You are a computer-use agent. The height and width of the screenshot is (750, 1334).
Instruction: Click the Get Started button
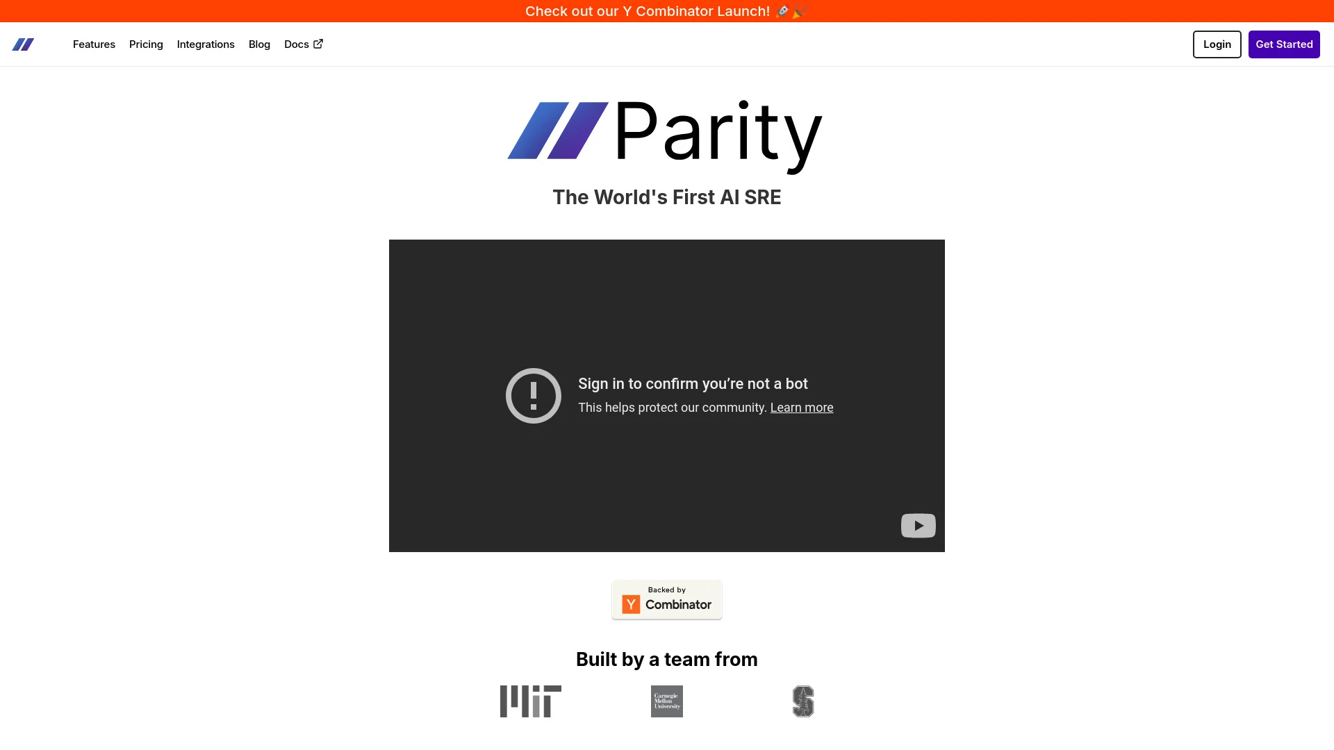pyautogui.click(x=1283, y=44)
